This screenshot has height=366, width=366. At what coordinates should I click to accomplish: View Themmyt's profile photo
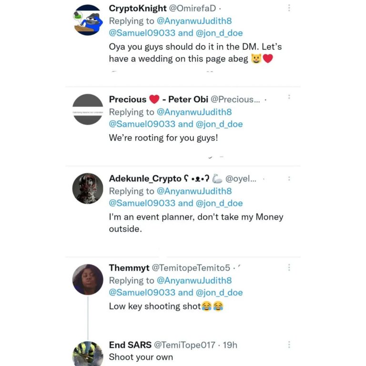pos(88,279)
